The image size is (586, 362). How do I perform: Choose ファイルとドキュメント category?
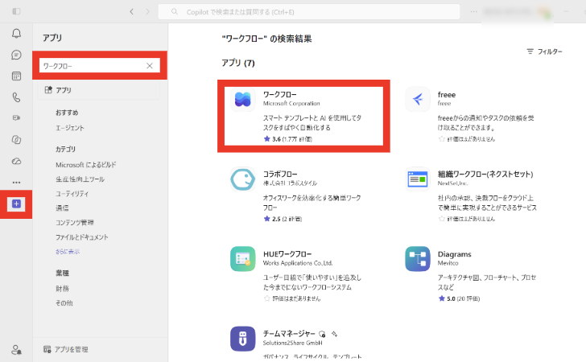tap(82, 237)
